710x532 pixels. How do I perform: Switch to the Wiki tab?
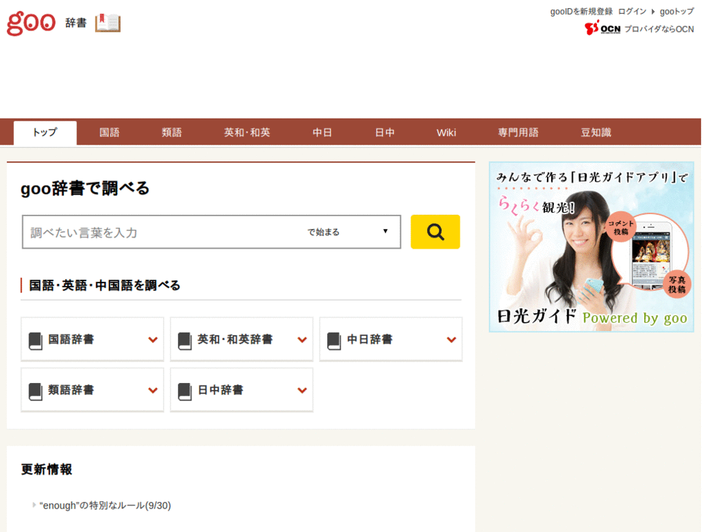446,132
